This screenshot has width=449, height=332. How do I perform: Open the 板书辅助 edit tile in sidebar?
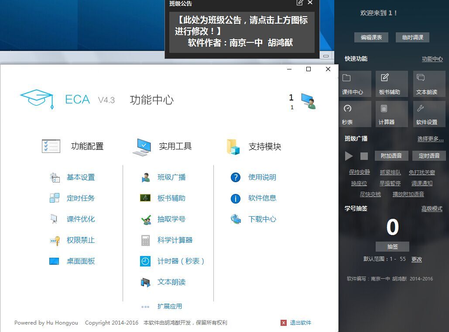pos(392,84)
